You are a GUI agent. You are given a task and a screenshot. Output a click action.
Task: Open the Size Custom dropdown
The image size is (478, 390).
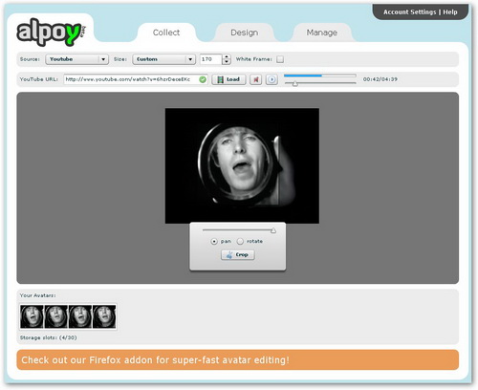[x=163, y=59]
